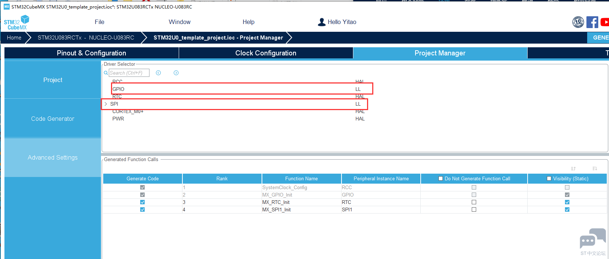Click the GENERATE CODE button
Screen dimensions: 609x259
[598, 38]
